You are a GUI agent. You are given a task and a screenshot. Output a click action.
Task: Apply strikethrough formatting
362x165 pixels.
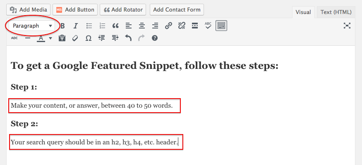14,38
